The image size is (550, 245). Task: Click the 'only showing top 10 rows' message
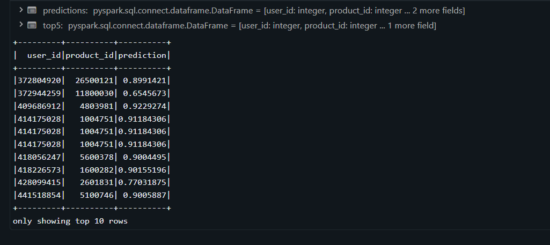pos(70,221)
